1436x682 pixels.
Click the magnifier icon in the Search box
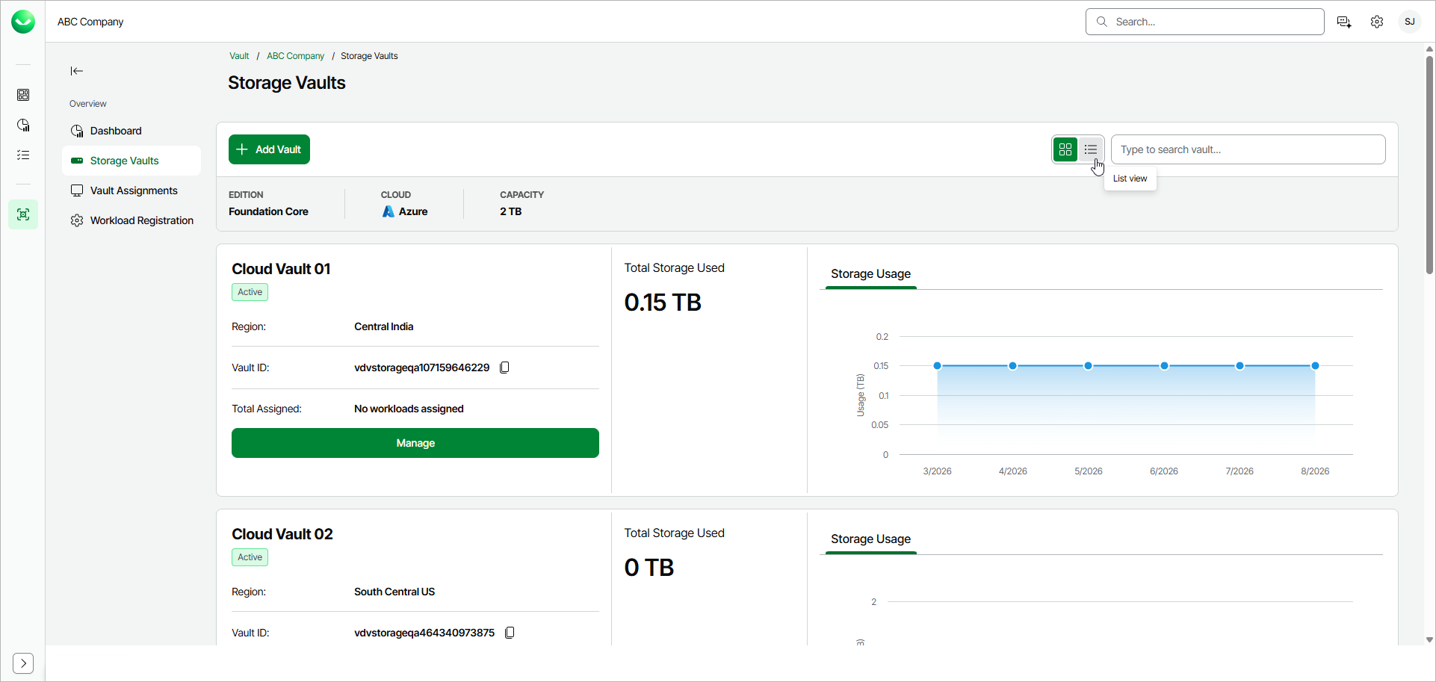pyautogui.click(x=1102, y=22)
